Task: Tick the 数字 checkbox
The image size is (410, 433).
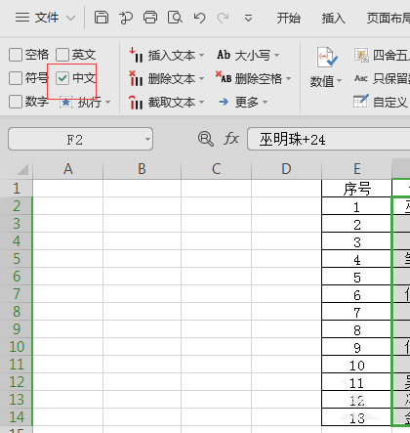Action: tap(16, 102)
